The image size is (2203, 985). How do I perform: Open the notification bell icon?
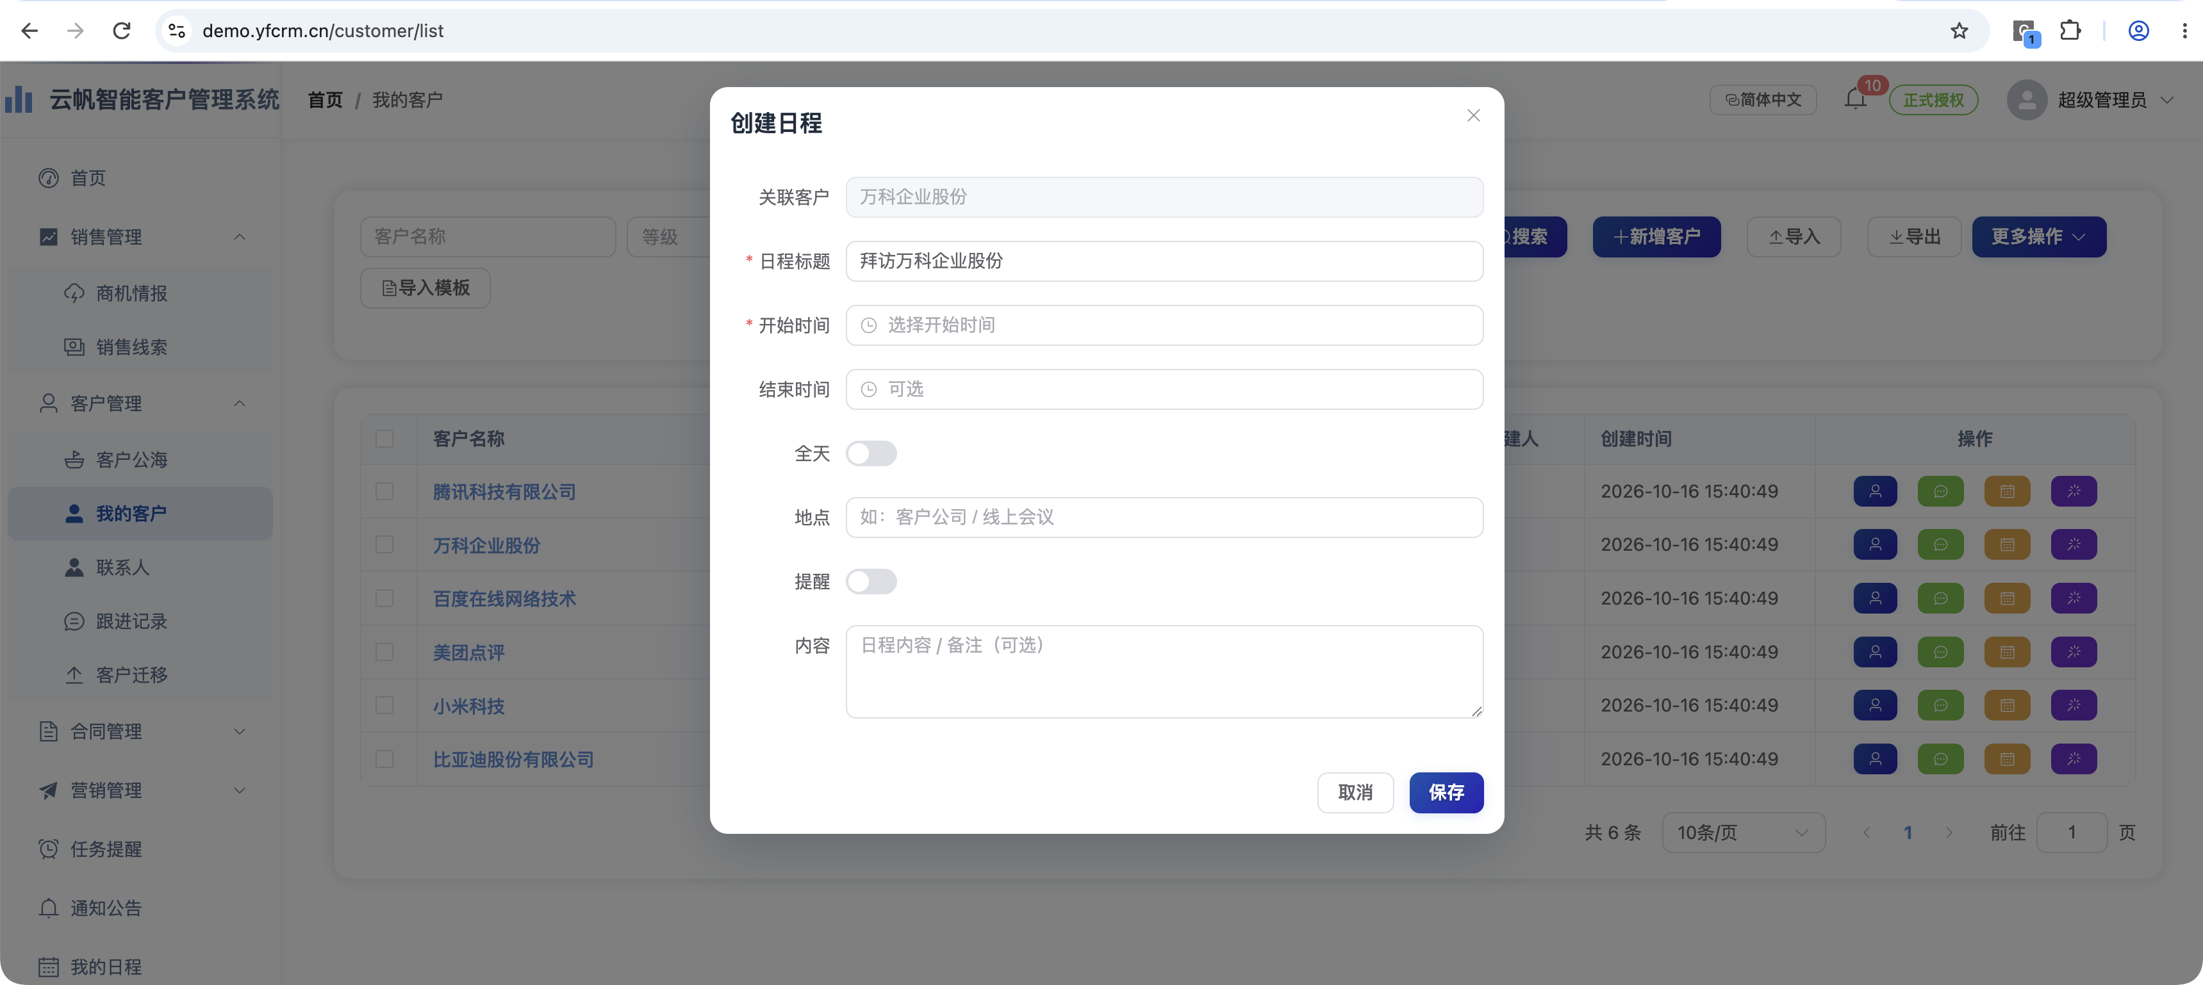click(x=1855, y=99)
